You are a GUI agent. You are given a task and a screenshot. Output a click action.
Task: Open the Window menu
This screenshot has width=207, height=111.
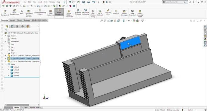pos(52,2)
